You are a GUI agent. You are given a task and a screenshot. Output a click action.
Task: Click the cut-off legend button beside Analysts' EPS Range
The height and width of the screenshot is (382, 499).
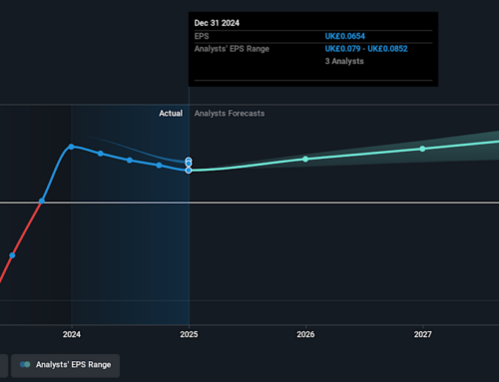tap(4, 365)
